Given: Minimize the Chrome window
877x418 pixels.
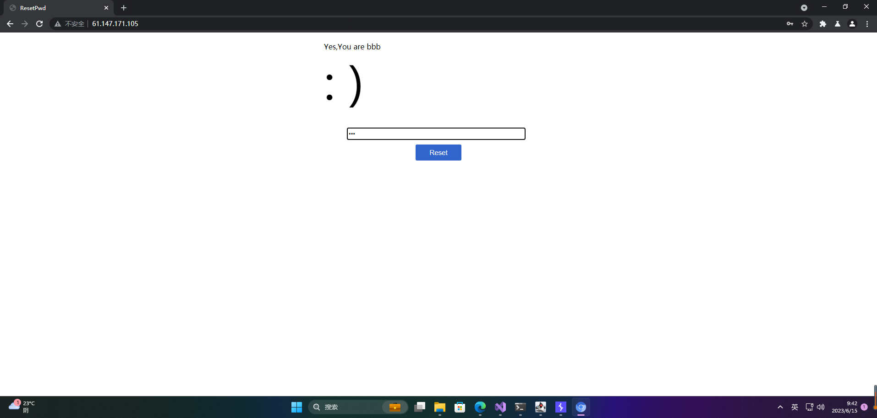Looking at the screenshot, I should [x=824, y=7].
